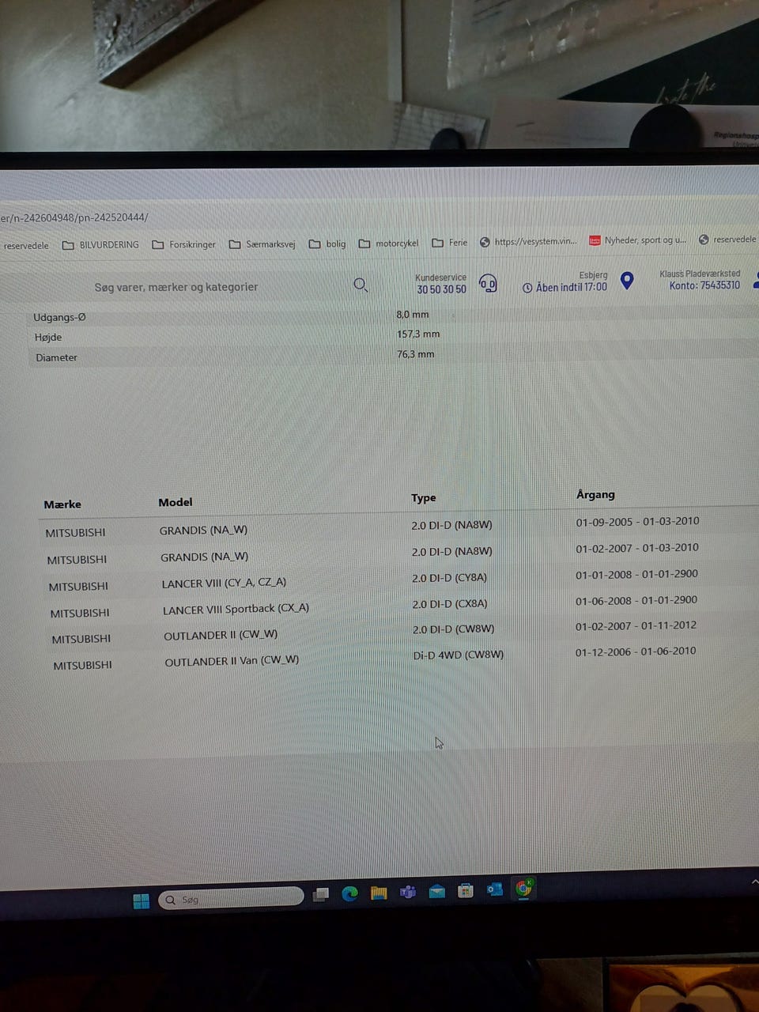Open Microsoft Store from taskbar
The width and height of the screenshot is (759, 1012).
pyautogui.click(x=466, y=891)
